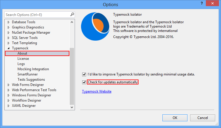Expand the Database Tools node
The width and height of the screenshot is (221, 128).
click(x=9, y=22)
